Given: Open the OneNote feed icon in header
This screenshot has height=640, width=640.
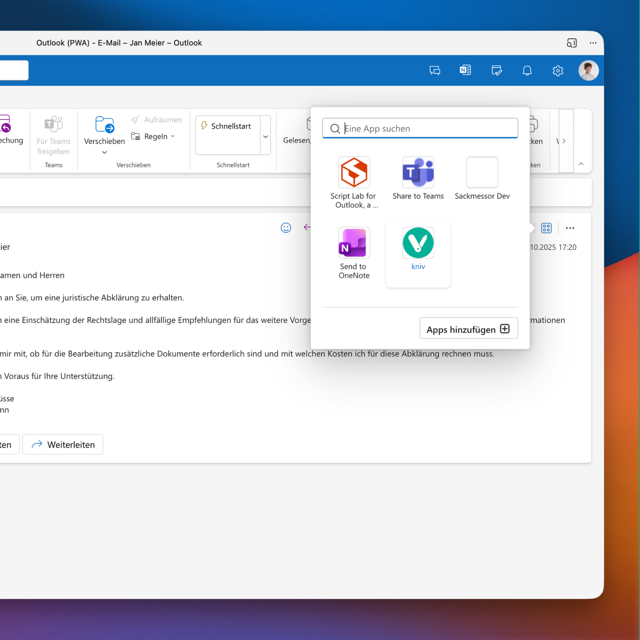Looking at the screenshot, I should [x=465, y=70].
